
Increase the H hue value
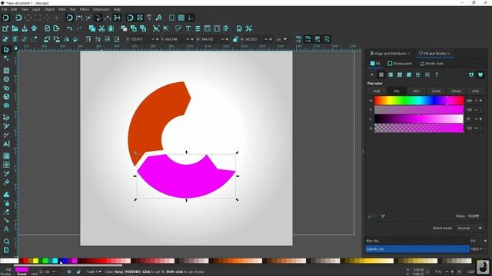[480, 100]
